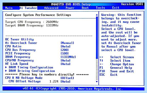The image size is (147, 93).
Task: Change DRAM Frequency [1333MHz] option
Action: (68, 57)
